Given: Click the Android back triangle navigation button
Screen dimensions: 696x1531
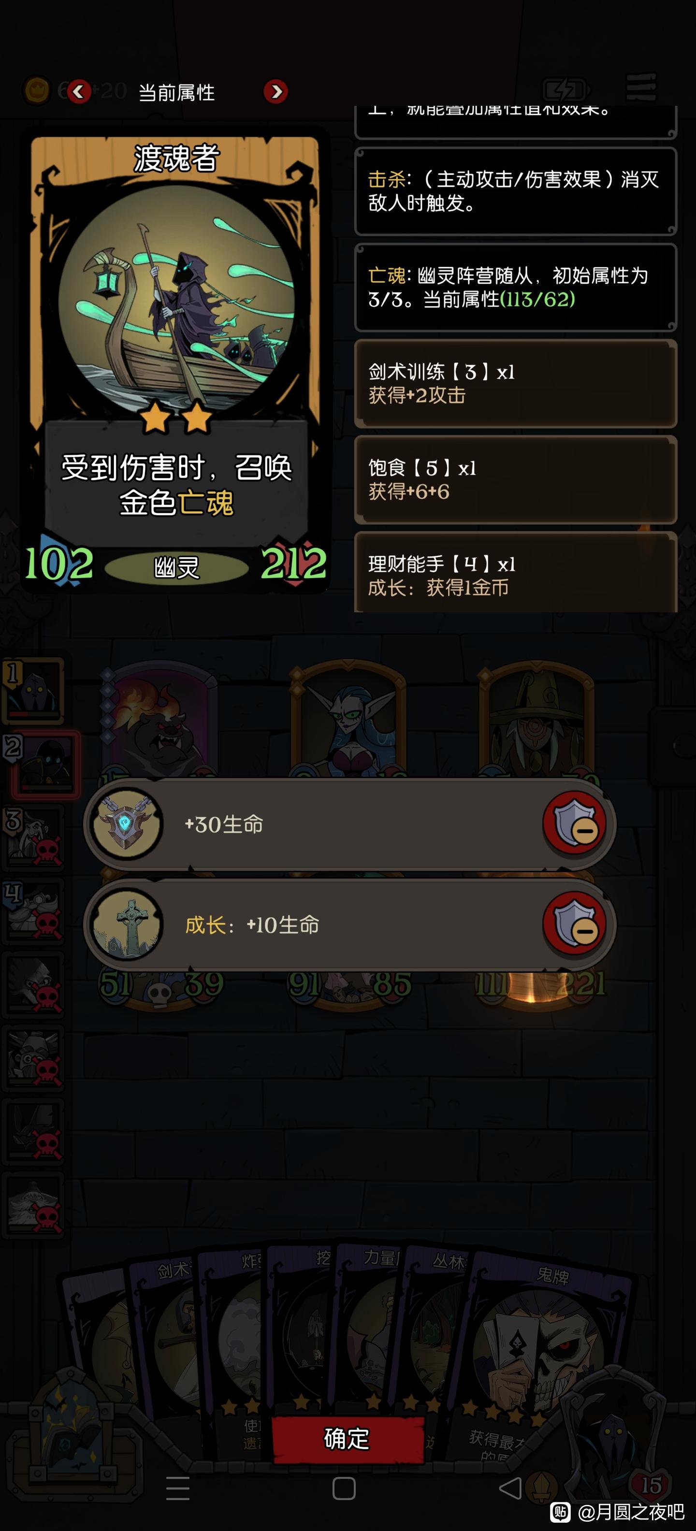Looking at the screenshot, I should pyautogui.click(x=509, y=1488).
